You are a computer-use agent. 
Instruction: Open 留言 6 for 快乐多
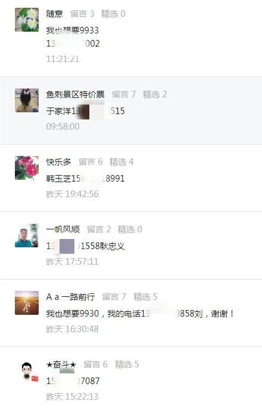(91, 162)
